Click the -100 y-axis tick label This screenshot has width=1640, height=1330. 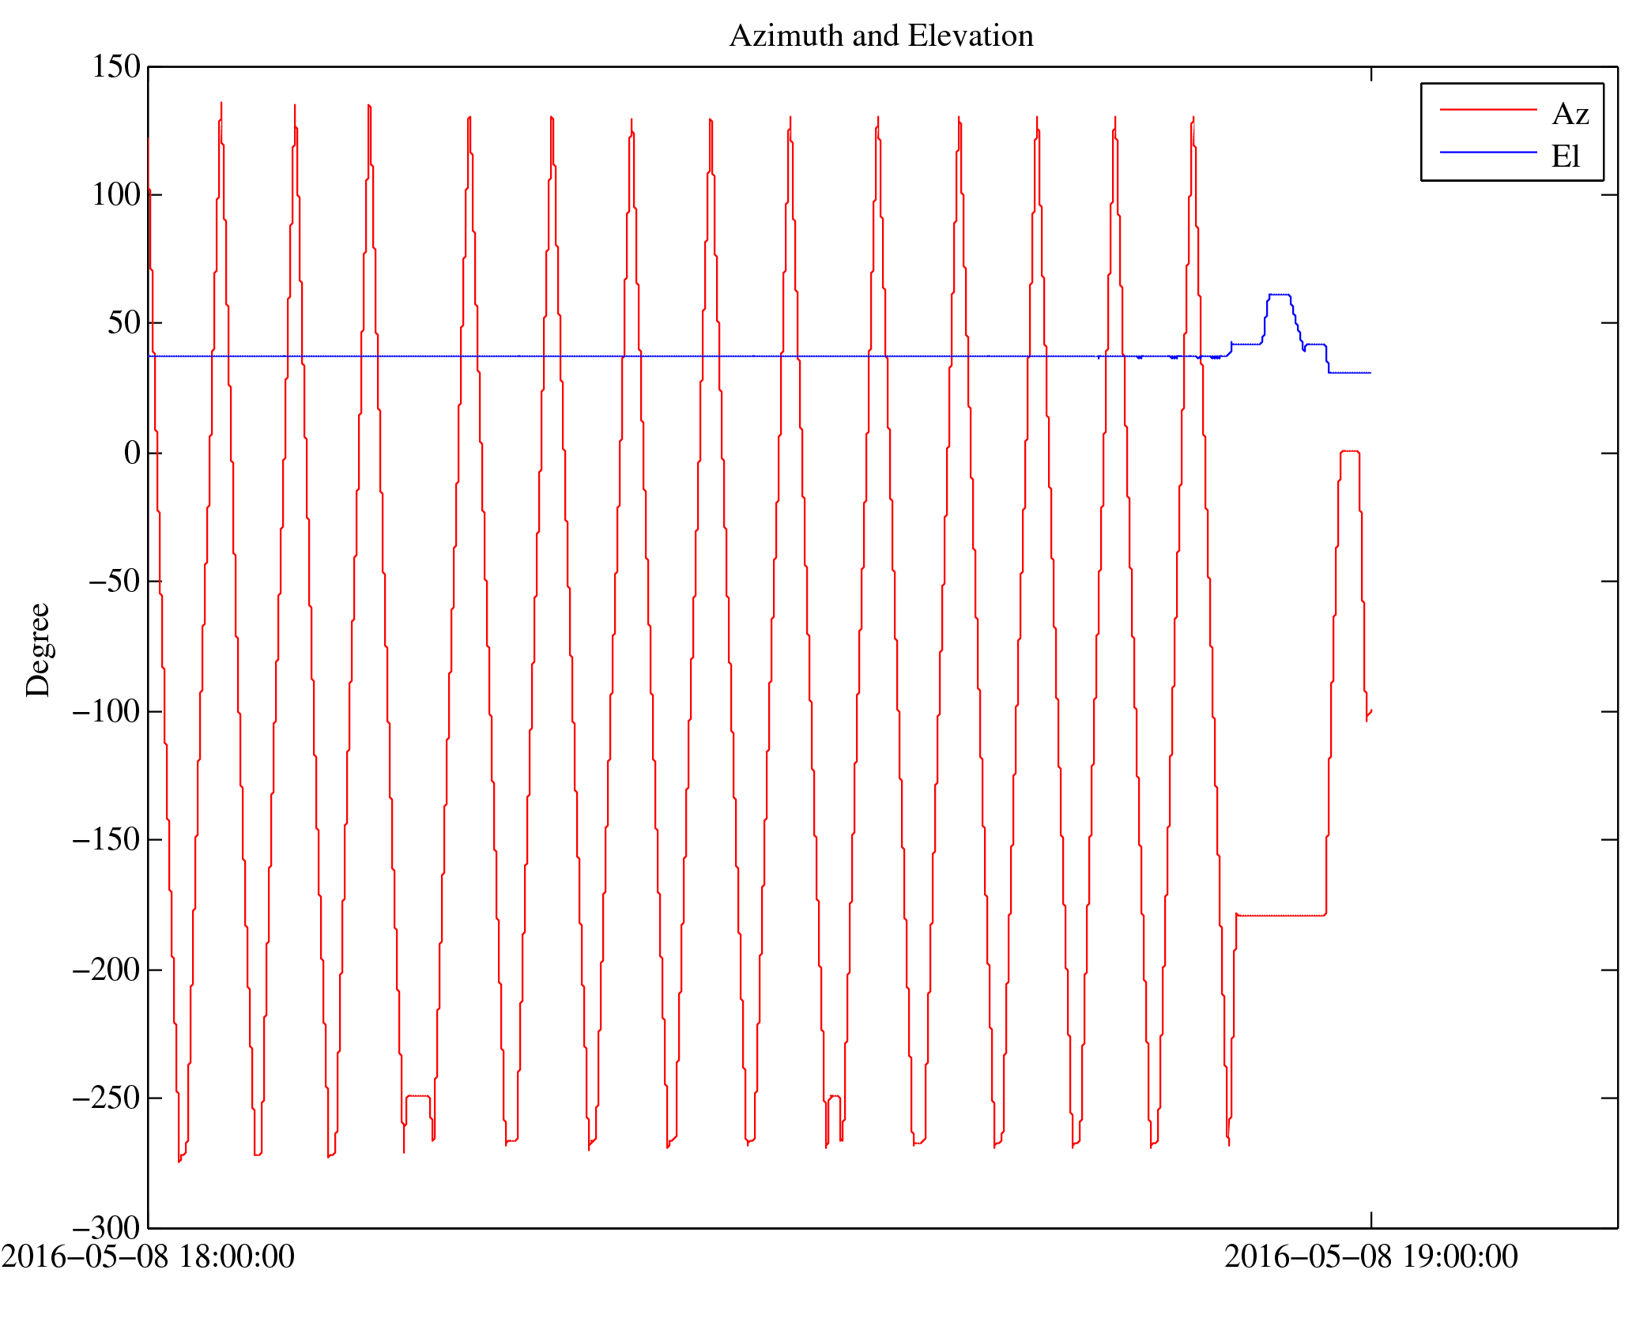(106, 711)
